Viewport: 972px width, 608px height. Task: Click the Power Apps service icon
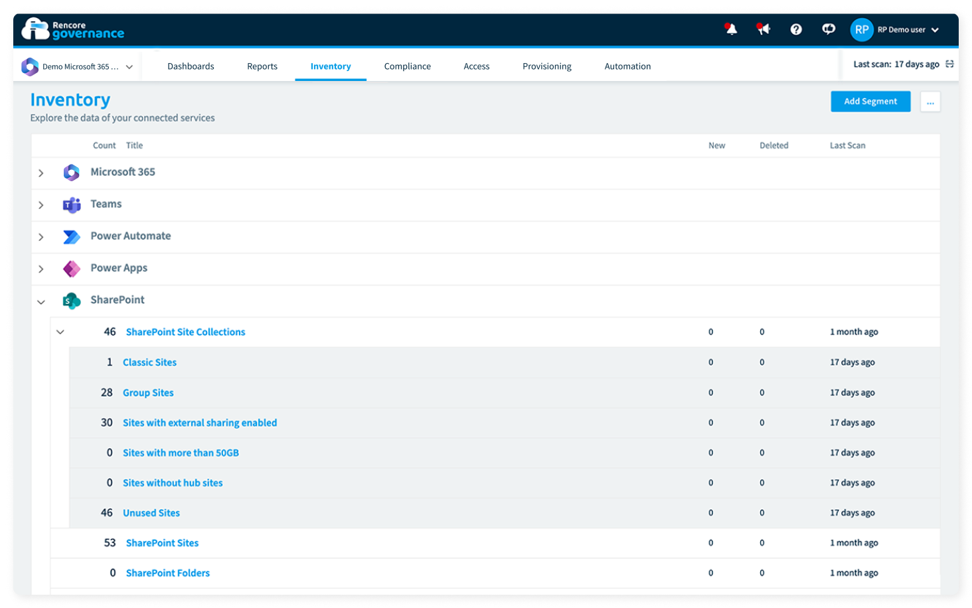click(x=72, y=268)
